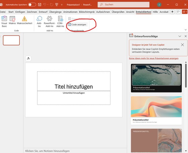
Task: Open the Makros dialog
Action: 12,20
